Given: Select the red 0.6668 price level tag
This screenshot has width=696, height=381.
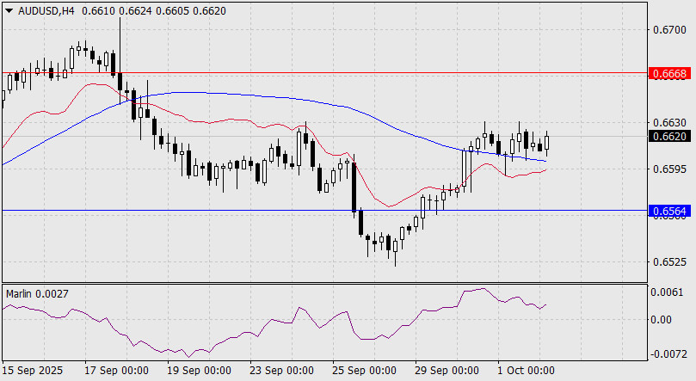Looking at the screenshot, I should (670, 74).
